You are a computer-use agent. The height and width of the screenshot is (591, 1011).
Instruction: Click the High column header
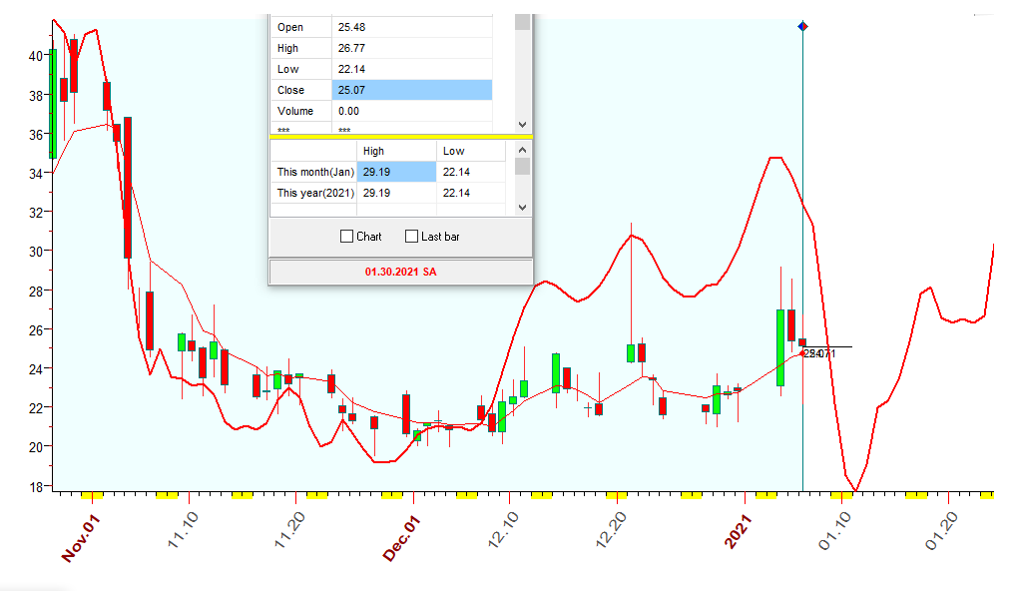pos(374,151)
